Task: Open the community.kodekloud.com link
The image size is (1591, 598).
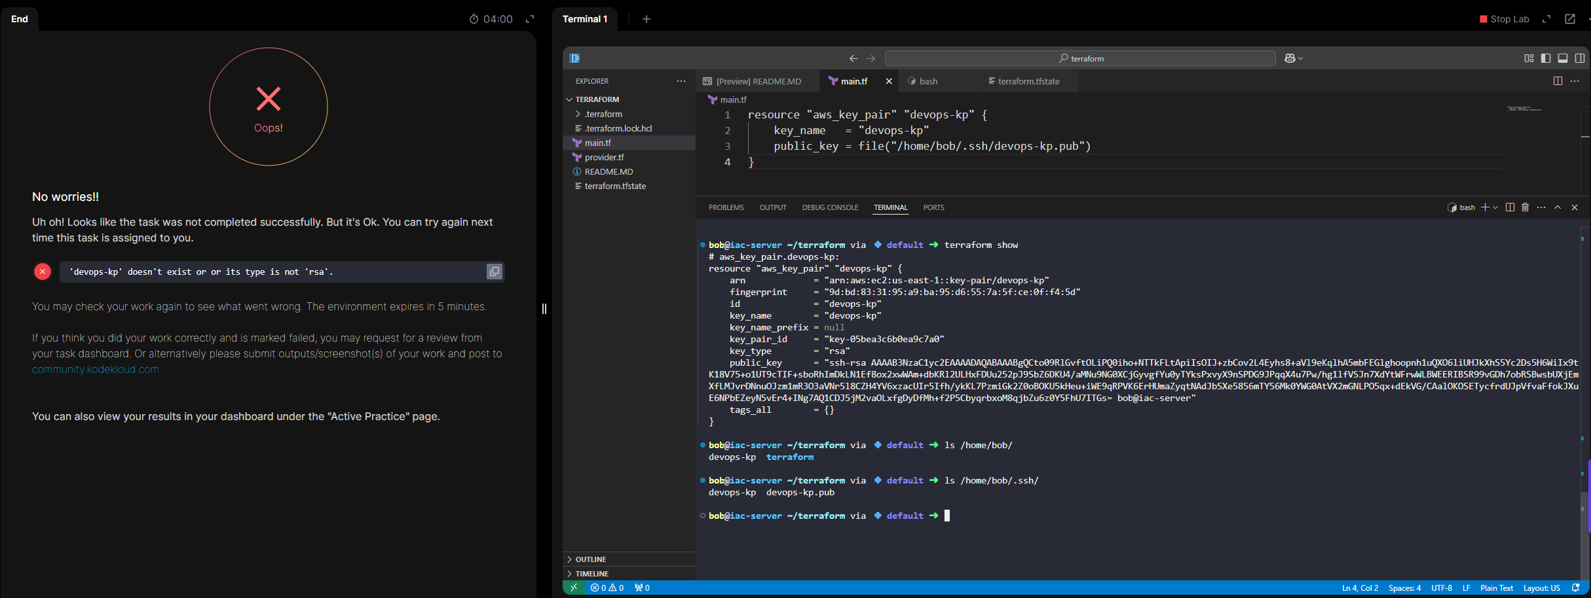Action: point(96,370)
